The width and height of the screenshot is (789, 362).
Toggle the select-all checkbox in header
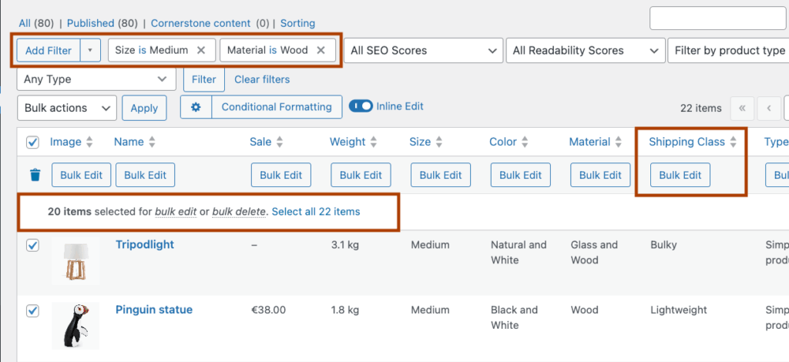coord(32,142)
